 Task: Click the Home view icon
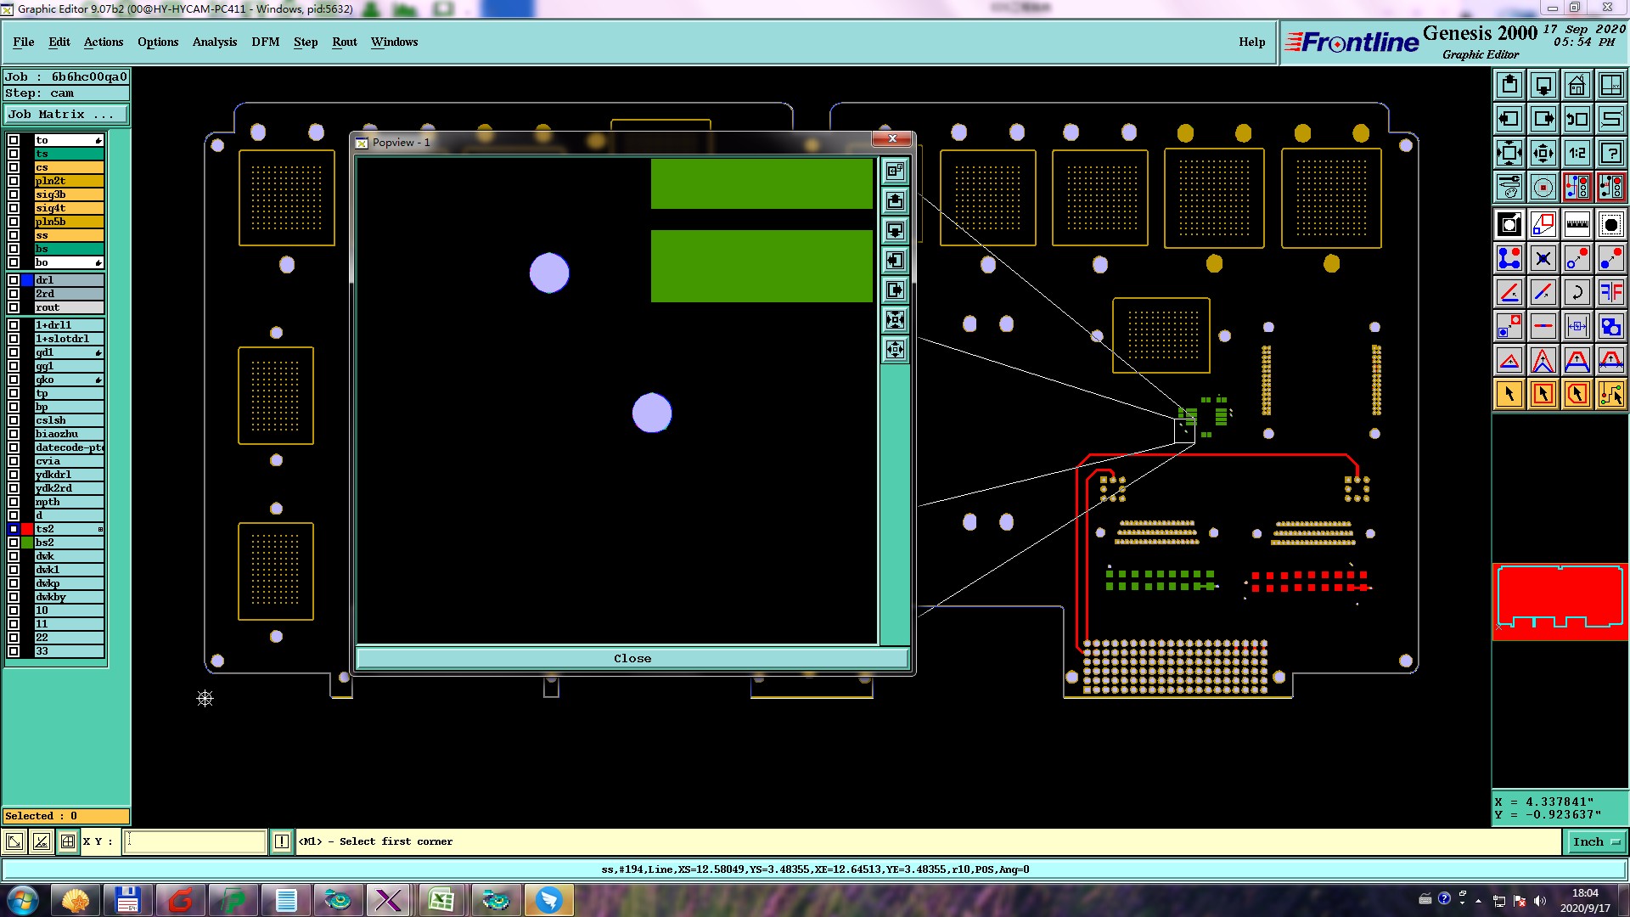[x=1577, y=85]
